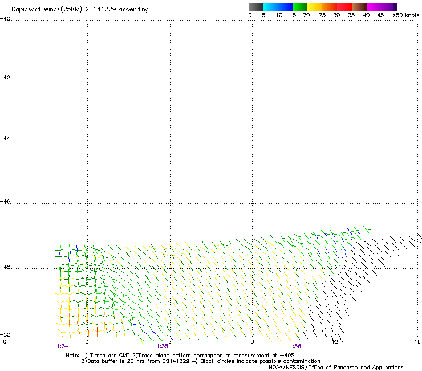The height and width of the screenshot is (371, 422).
Task: Click the '15' longitude axis label
Action: click(x=417, y=342)
